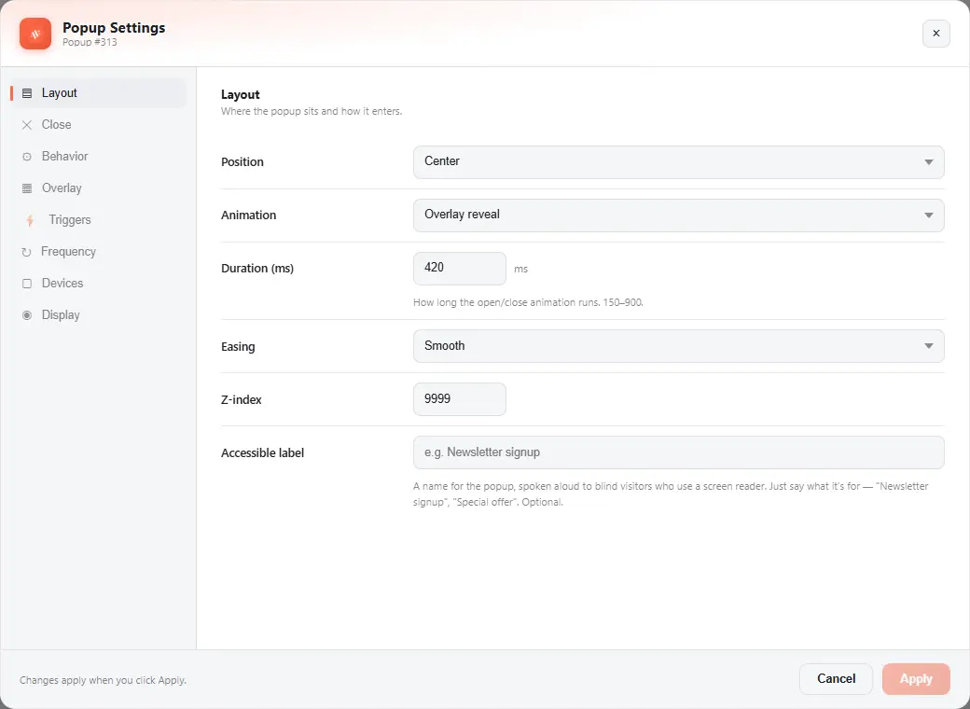Open the Animation dropdown set to Overlay reveal
This screenshot has width=970, height=709.
679,215
